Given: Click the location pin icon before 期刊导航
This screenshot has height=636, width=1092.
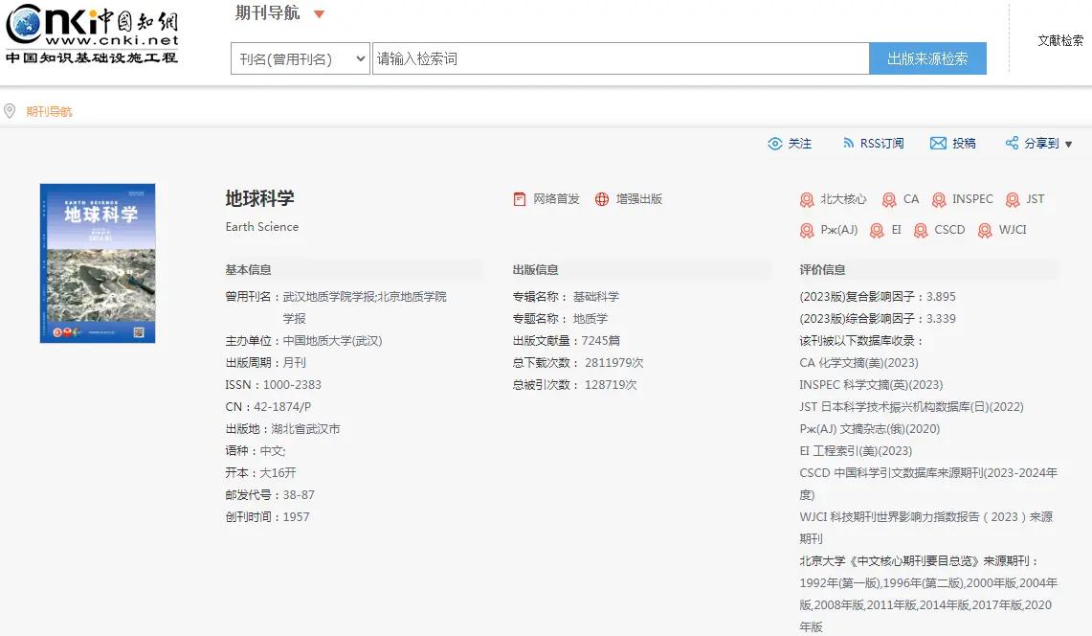Looking at the screenshot, I should click(10, 111).
